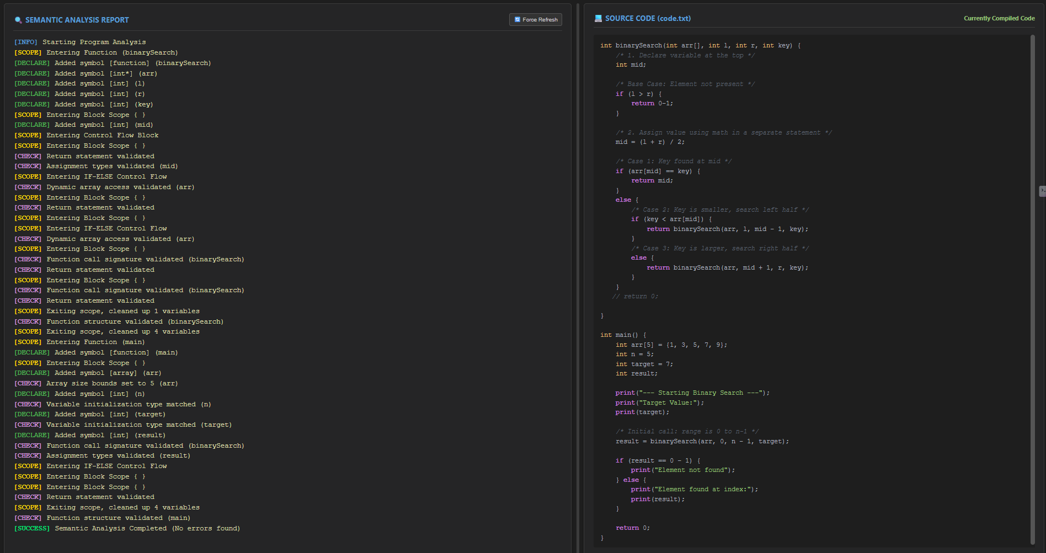Select 'Array size bounds set to 5 (arr)' line
Viewport: 1046px width, 553px height.
click(96, 383)
